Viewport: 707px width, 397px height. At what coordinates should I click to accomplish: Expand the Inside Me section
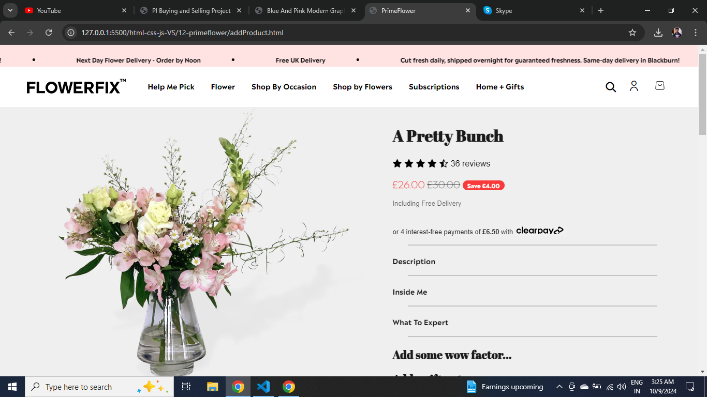525,292
